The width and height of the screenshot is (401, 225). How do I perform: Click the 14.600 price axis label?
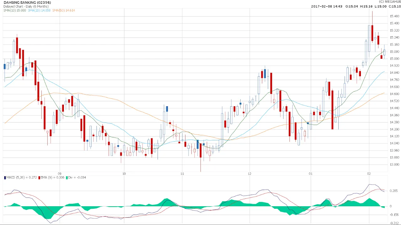coord(394,94)
